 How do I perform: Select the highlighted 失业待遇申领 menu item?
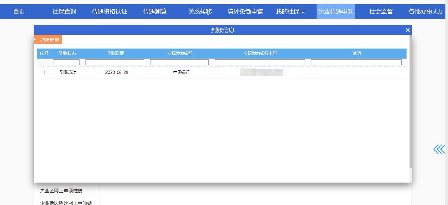[x=336, y=12]
